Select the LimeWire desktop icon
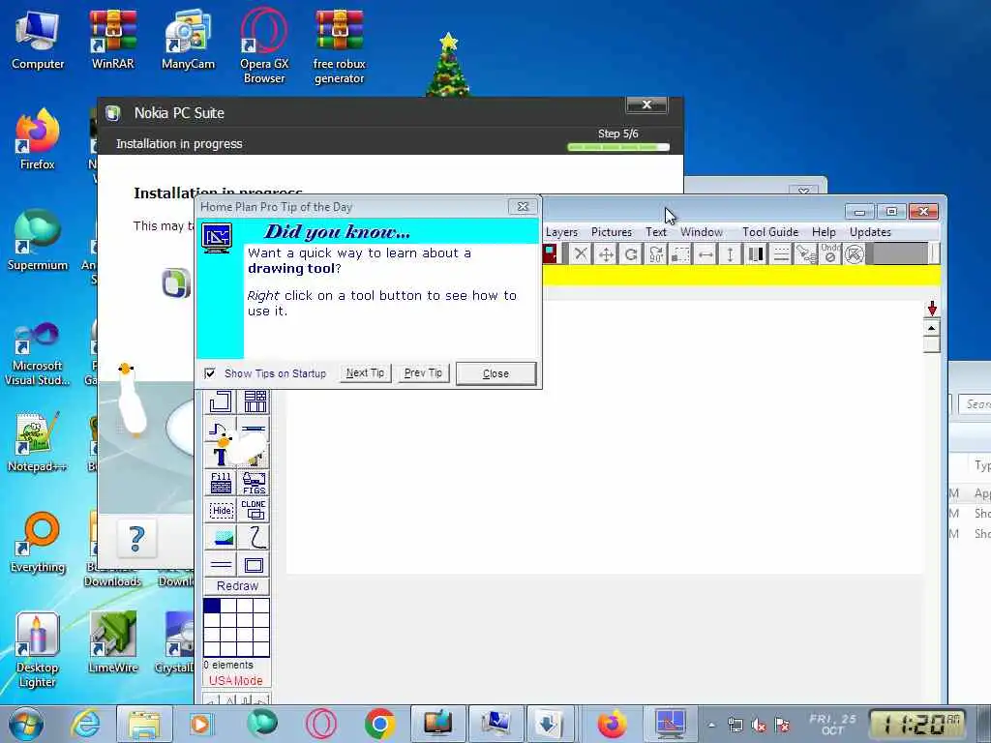Viewport: 991px width, 743px height. [x=113, y=643]
